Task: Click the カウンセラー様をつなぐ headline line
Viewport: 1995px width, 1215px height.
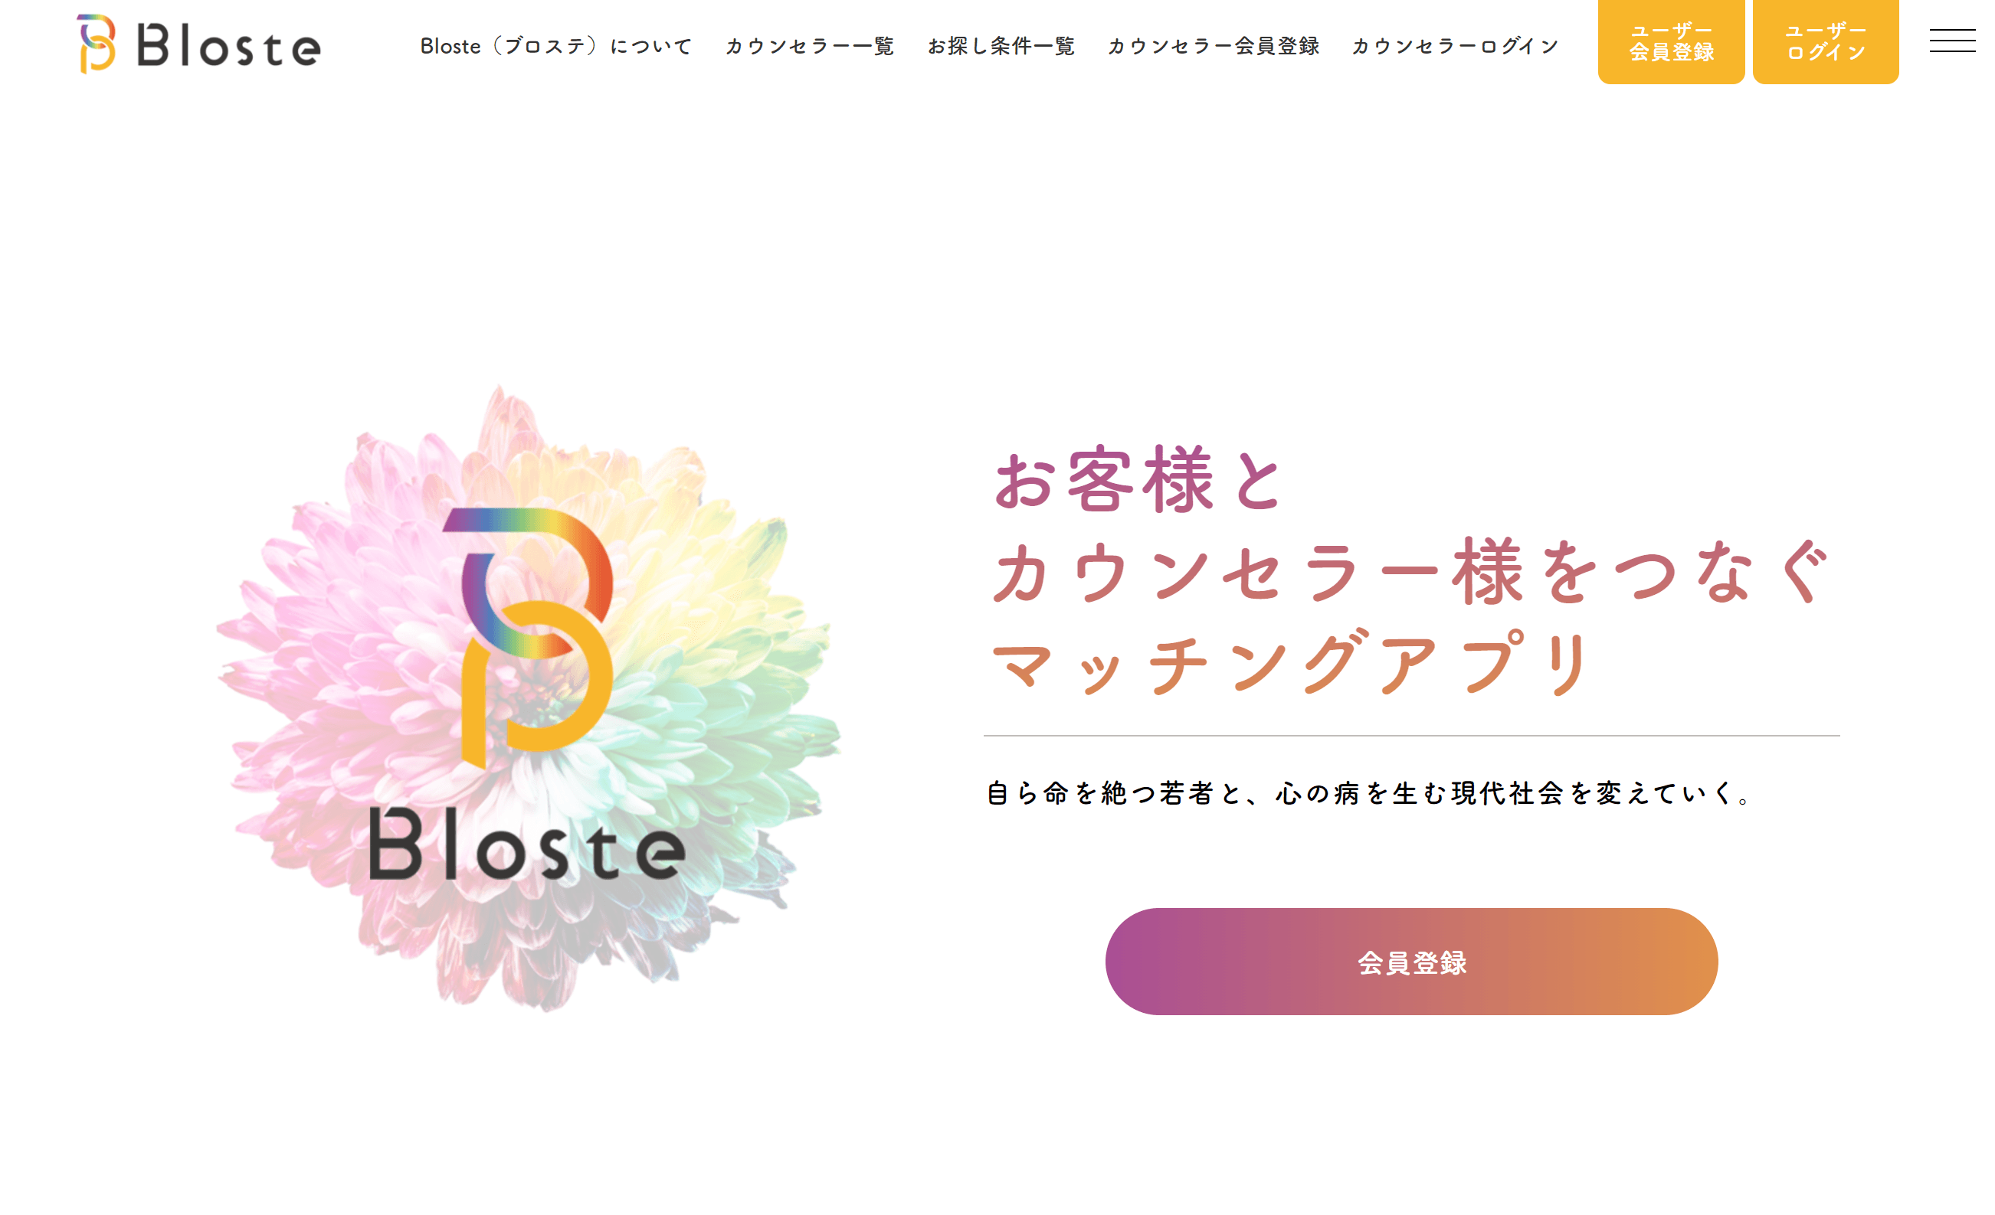Action: tap(1409, 573)
